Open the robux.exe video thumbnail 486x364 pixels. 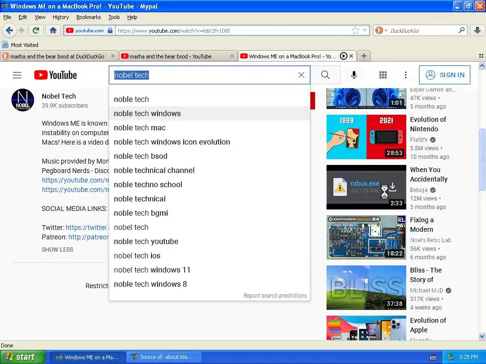(x=366, y=187)
